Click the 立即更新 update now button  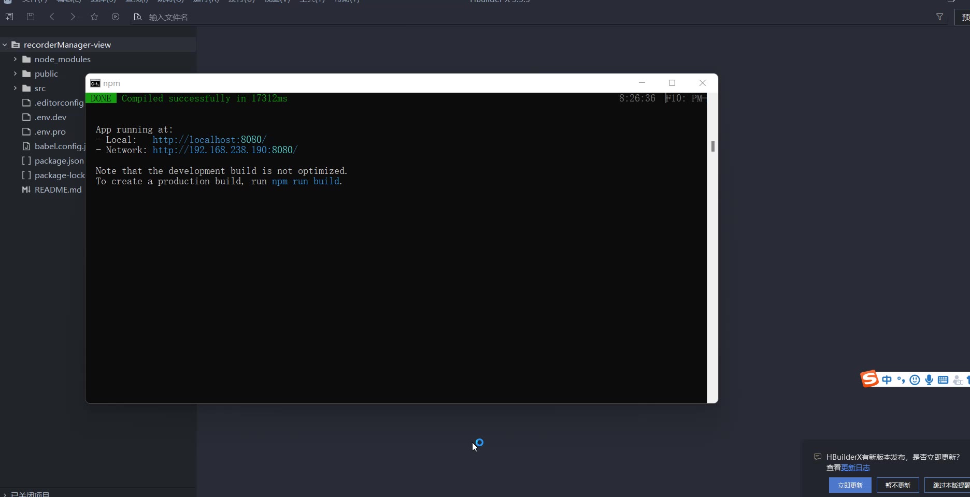point(850,485)
